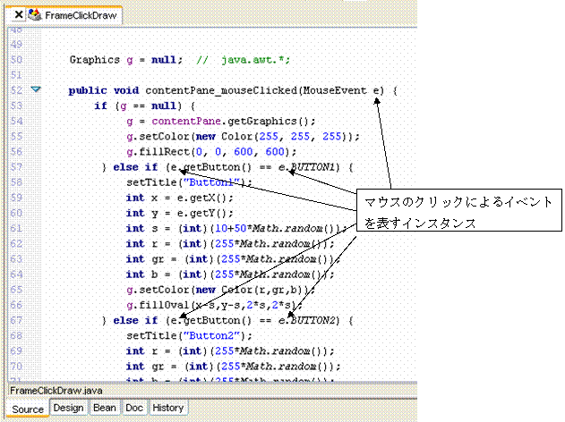The width and height of the screenshot is (565, 422).
Task: Switch to the Design tab
Action: point(68,408)
